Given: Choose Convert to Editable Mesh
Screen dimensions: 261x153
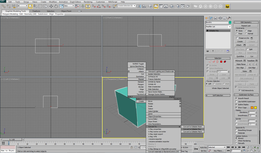Looking at the screenshot, I should pos(192,127).
